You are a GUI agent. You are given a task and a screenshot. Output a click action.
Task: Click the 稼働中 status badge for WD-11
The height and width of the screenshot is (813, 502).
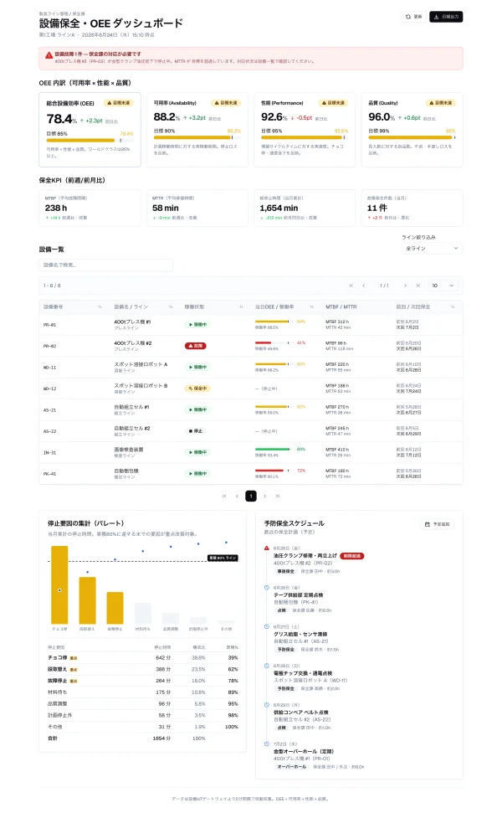[x=197, y=367]
